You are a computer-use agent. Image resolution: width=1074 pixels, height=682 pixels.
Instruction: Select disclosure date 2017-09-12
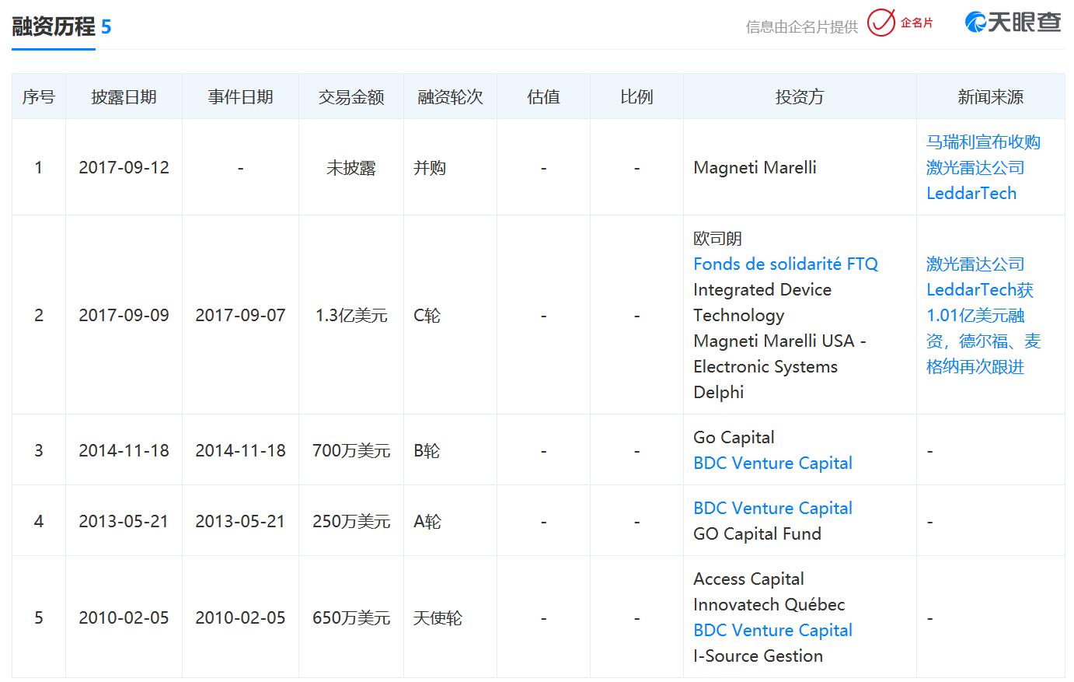pyautogui.click(x=124, y=167)
